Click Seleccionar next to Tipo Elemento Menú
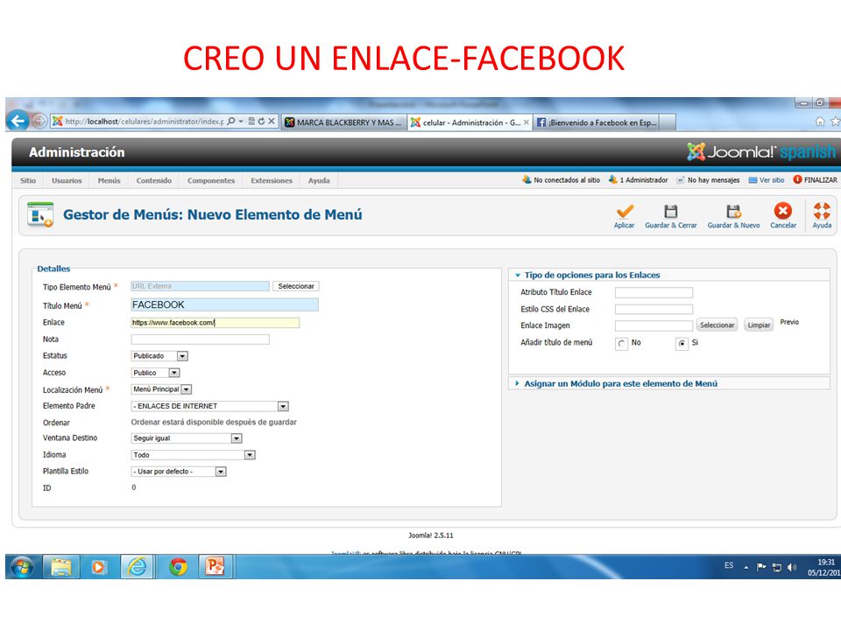This screenshot has height=630, width=841. tap(296, 287)
